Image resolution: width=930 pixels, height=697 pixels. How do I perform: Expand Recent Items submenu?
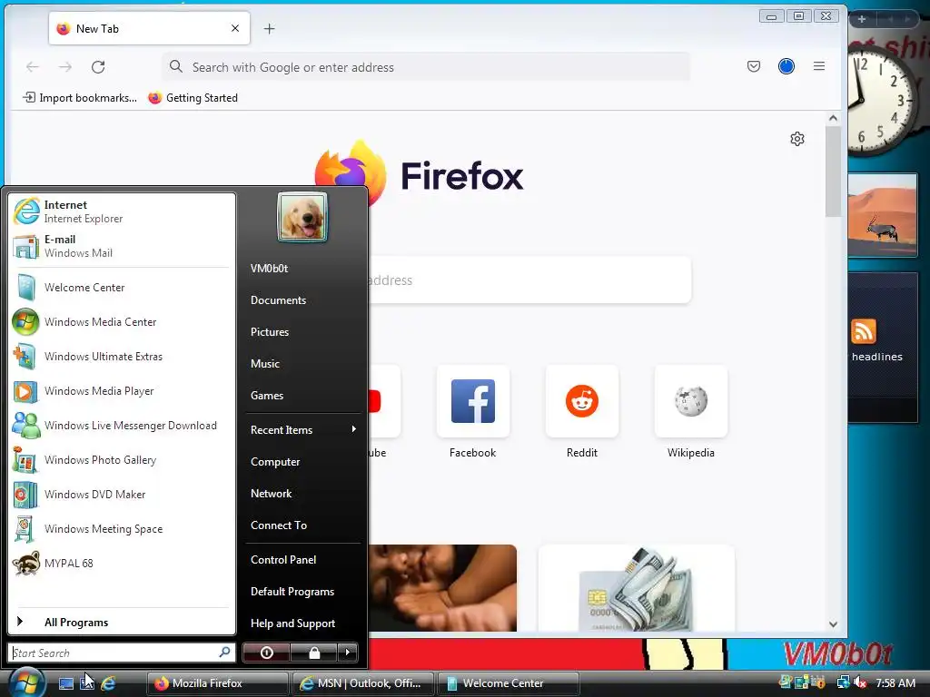click(x=302, y=429)
